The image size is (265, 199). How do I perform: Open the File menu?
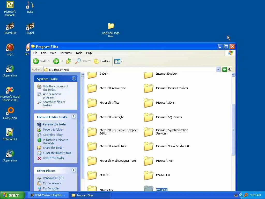(35, 53)
